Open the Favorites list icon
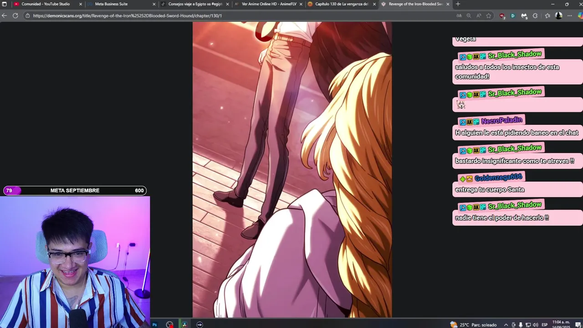 (547, 15)
